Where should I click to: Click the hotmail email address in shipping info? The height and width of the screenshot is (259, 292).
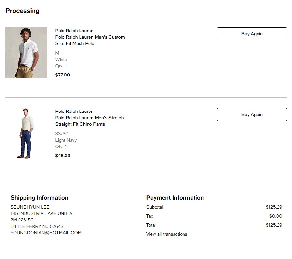(46, 233)
